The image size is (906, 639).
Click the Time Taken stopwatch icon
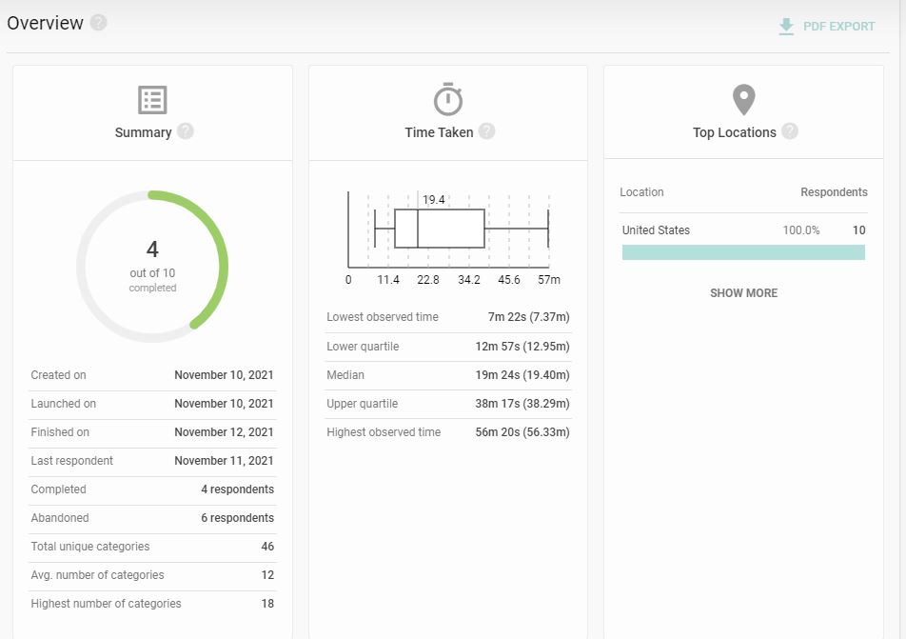tap(448, 99)
